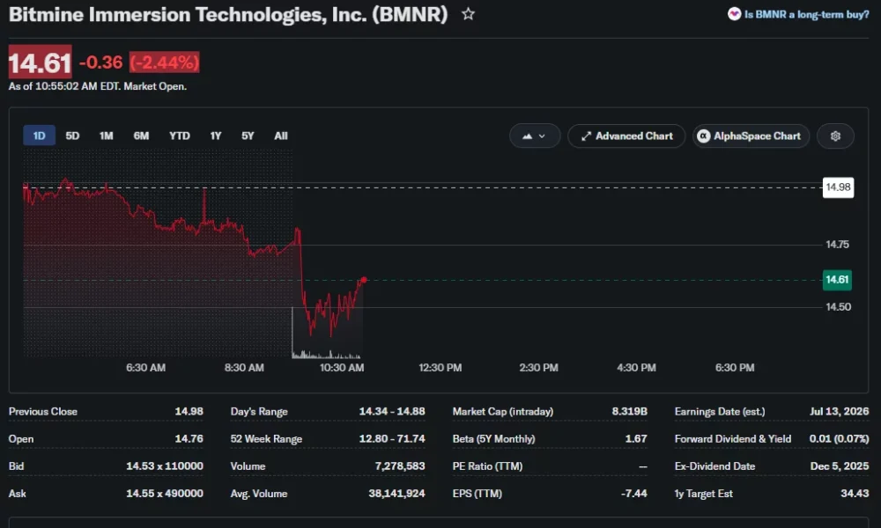Click the EPS (TTM) value -7.44

[x=633, y=493]
